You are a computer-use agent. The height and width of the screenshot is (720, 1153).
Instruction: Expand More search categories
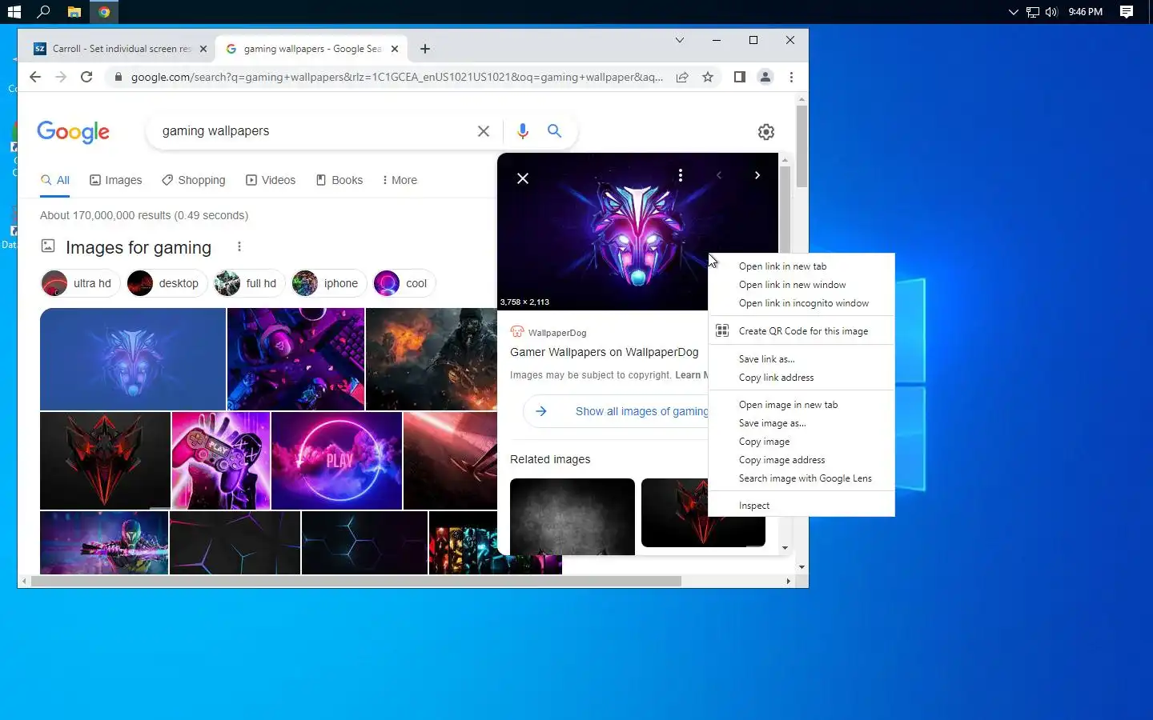(x=400, y=180)
